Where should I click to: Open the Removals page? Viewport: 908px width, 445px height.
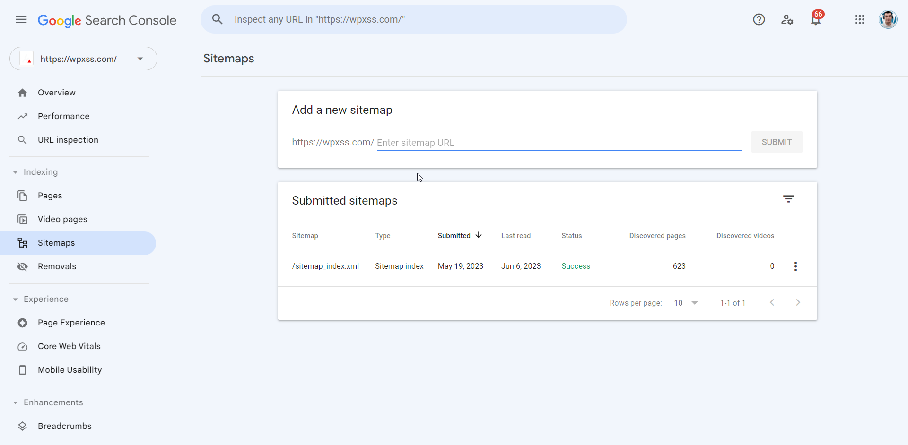[x=57, y=266]
